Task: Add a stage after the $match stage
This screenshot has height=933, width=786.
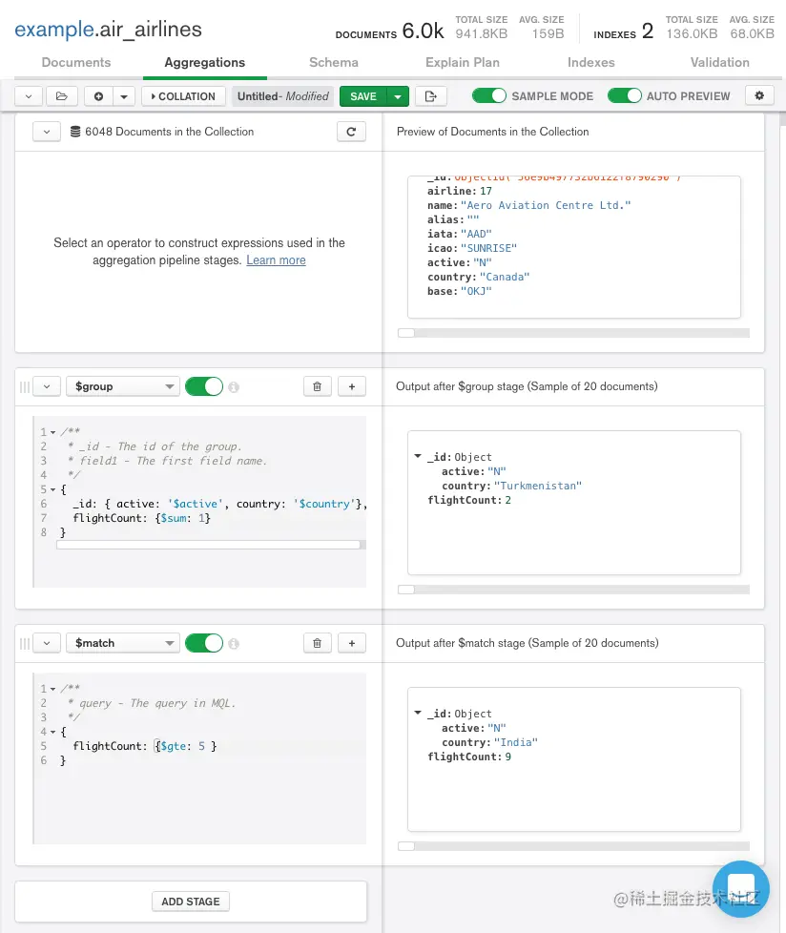Action: (352, 643)
